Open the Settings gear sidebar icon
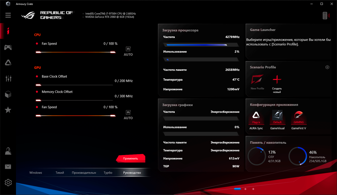 [x=8, y=183]
